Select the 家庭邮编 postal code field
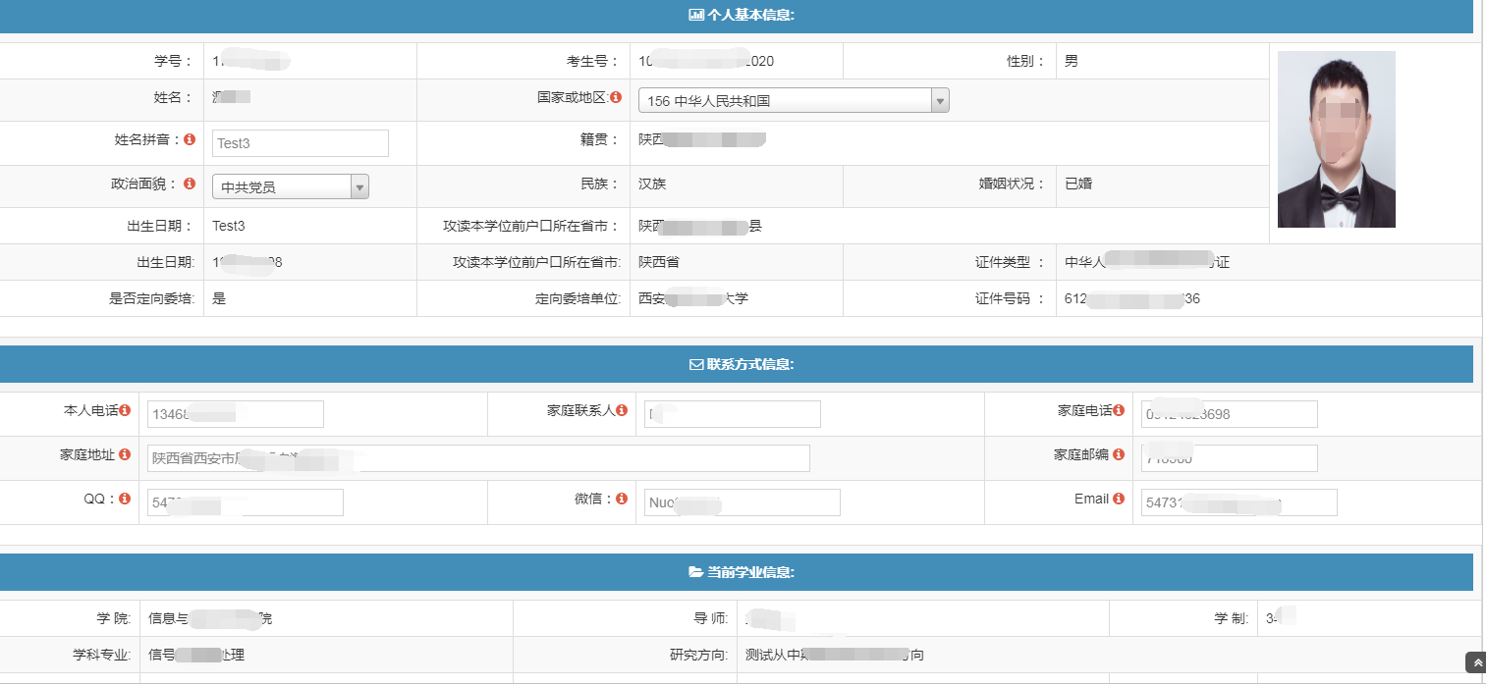The width and height of the screenshot is (1486, 686). click(x=1229, y=458)
